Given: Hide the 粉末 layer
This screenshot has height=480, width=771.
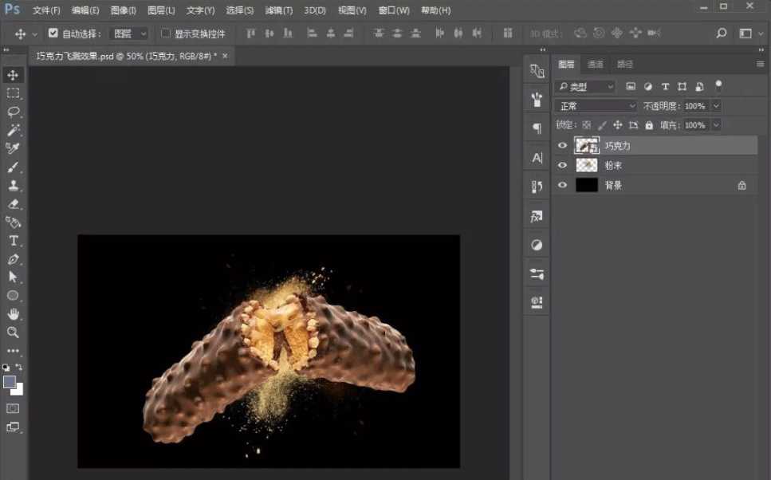Looking at the screenshot, I should [562, 165].
